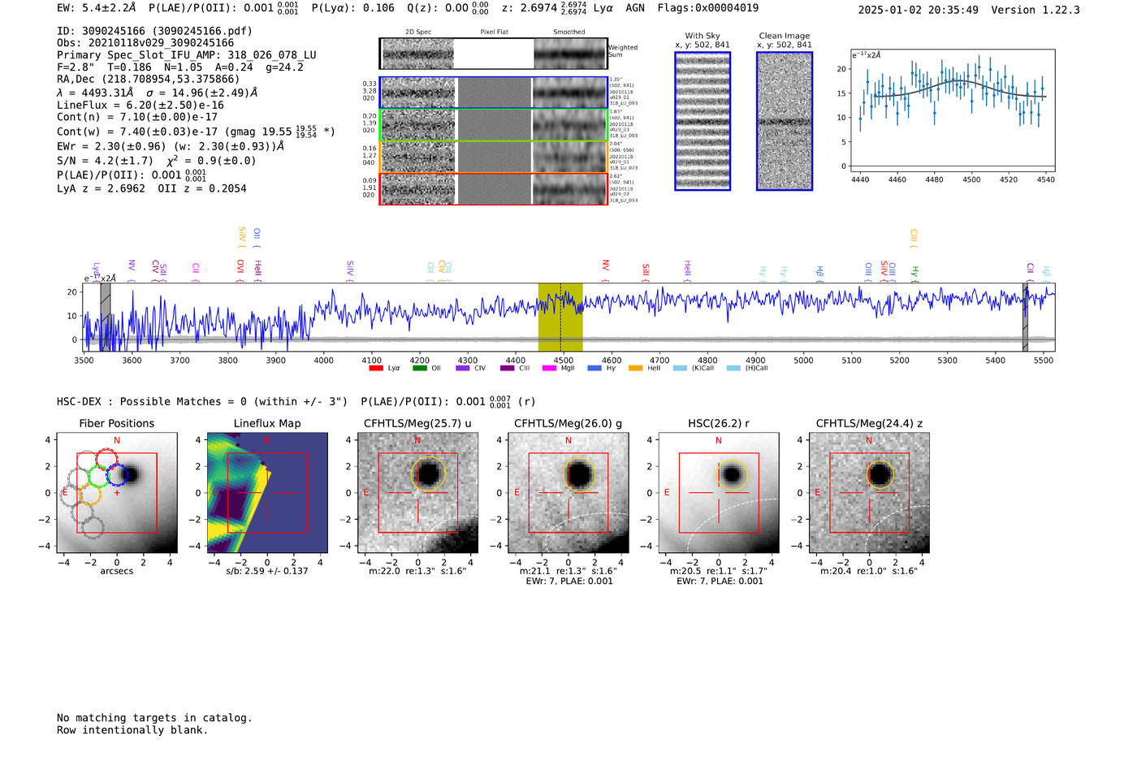Select the CFHTLS/Meg(26.0) g band cutout

(568, 493)
